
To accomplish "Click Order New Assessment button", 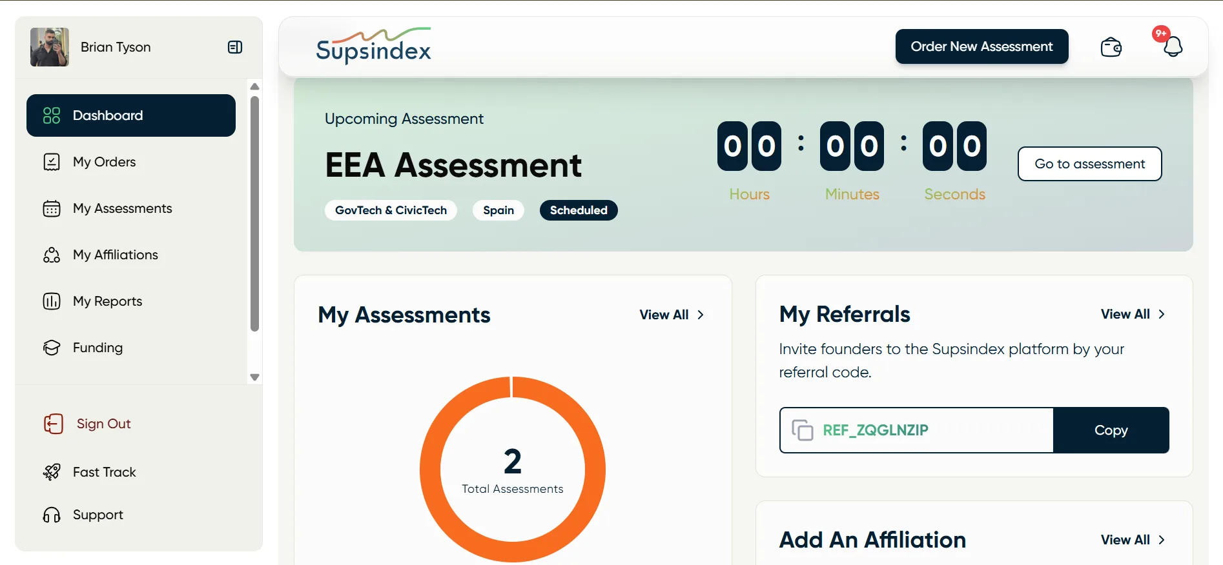I will (x=981, y=46).
